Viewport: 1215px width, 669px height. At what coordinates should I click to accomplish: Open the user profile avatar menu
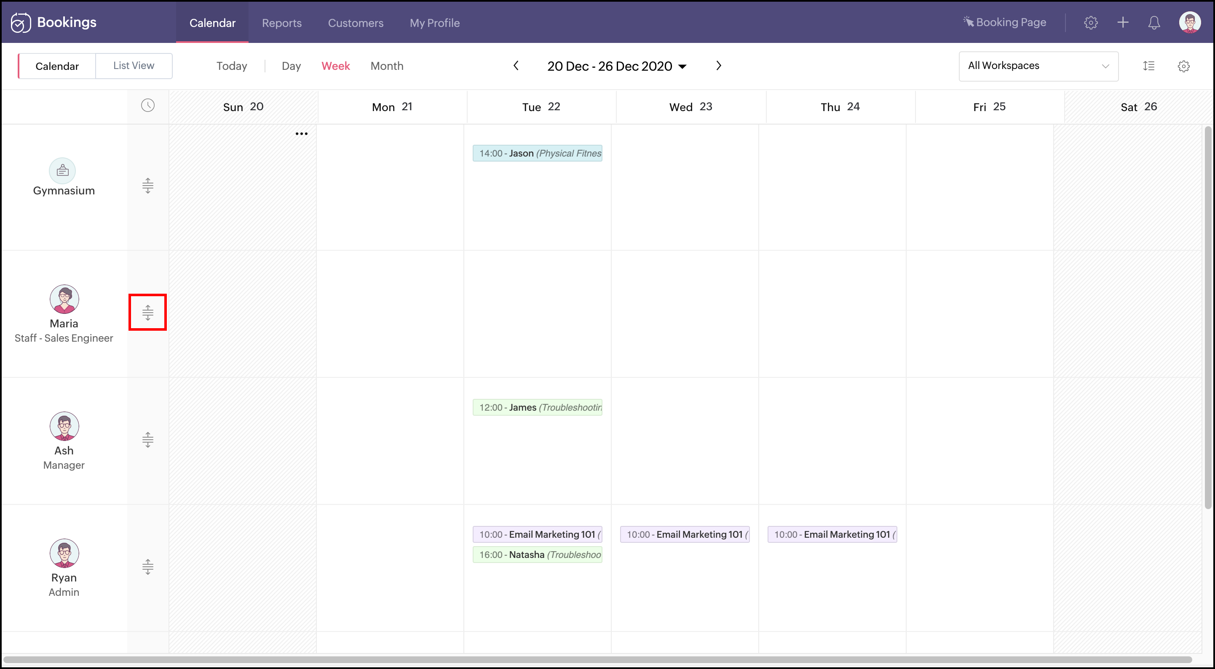pos(1189,23)
